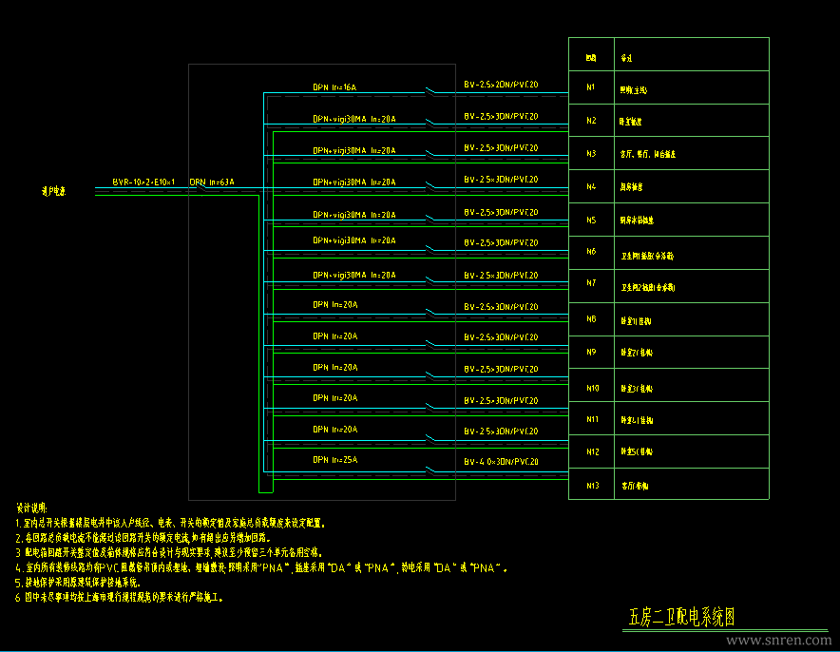Select design note line 3 text
Image resolution: width=840 pixels, height=652 pixels.
[x=169, y=552]
